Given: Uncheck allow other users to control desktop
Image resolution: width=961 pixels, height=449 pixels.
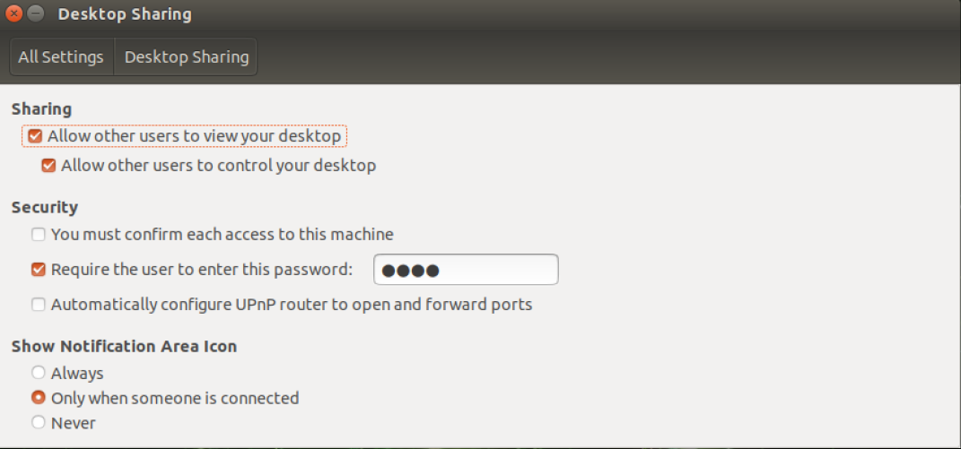Looking at the screenshot, I should pyautogui.click(x=48, y=166).
